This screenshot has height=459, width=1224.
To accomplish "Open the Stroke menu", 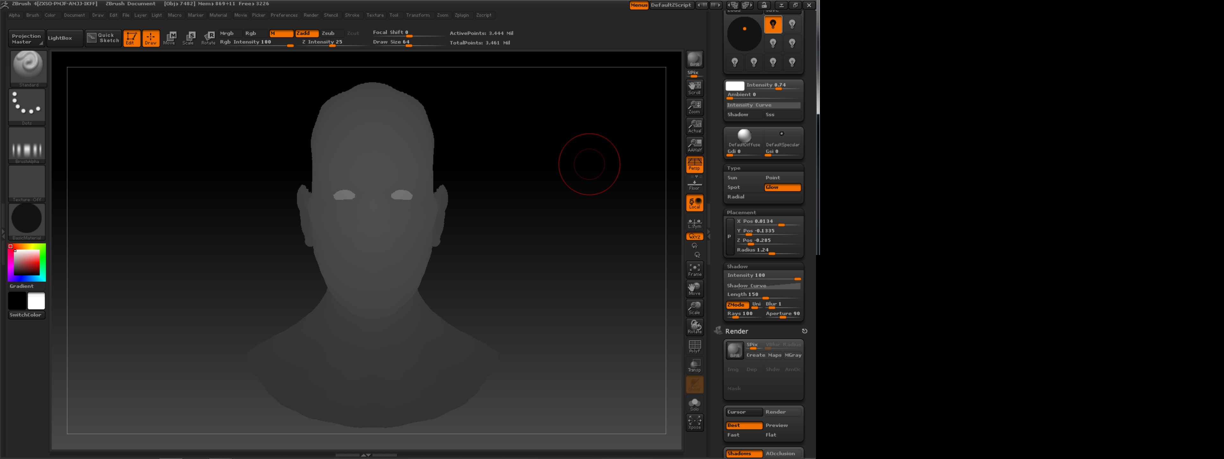I will (x=352, y=15).
